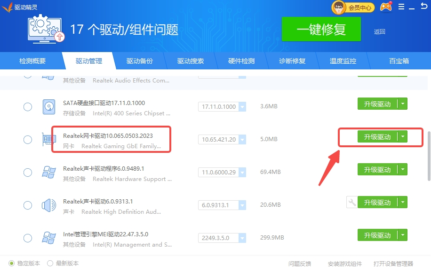The height and width of the screenshot is (271, 431).
Task: Click the green 一键修复 button
Action: [321, 30]
